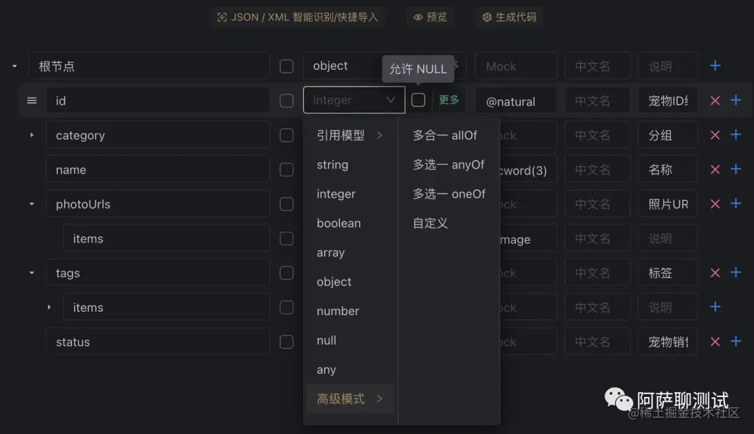Remove the name field with its X icon
This screenshot has height=434, width=754.
(x=715, y=169)
